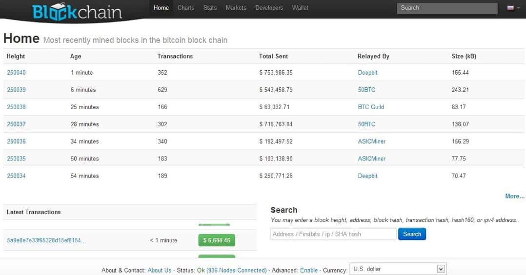Screen dimensions: 526x275
Task: Open the Charts menu tab
Action: (186, 8)
